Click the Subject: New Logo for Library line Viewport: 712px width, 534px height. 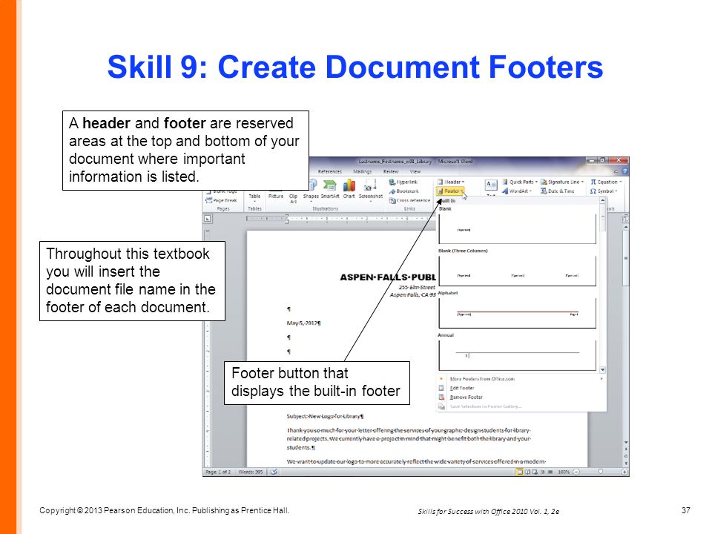(325, 416)
